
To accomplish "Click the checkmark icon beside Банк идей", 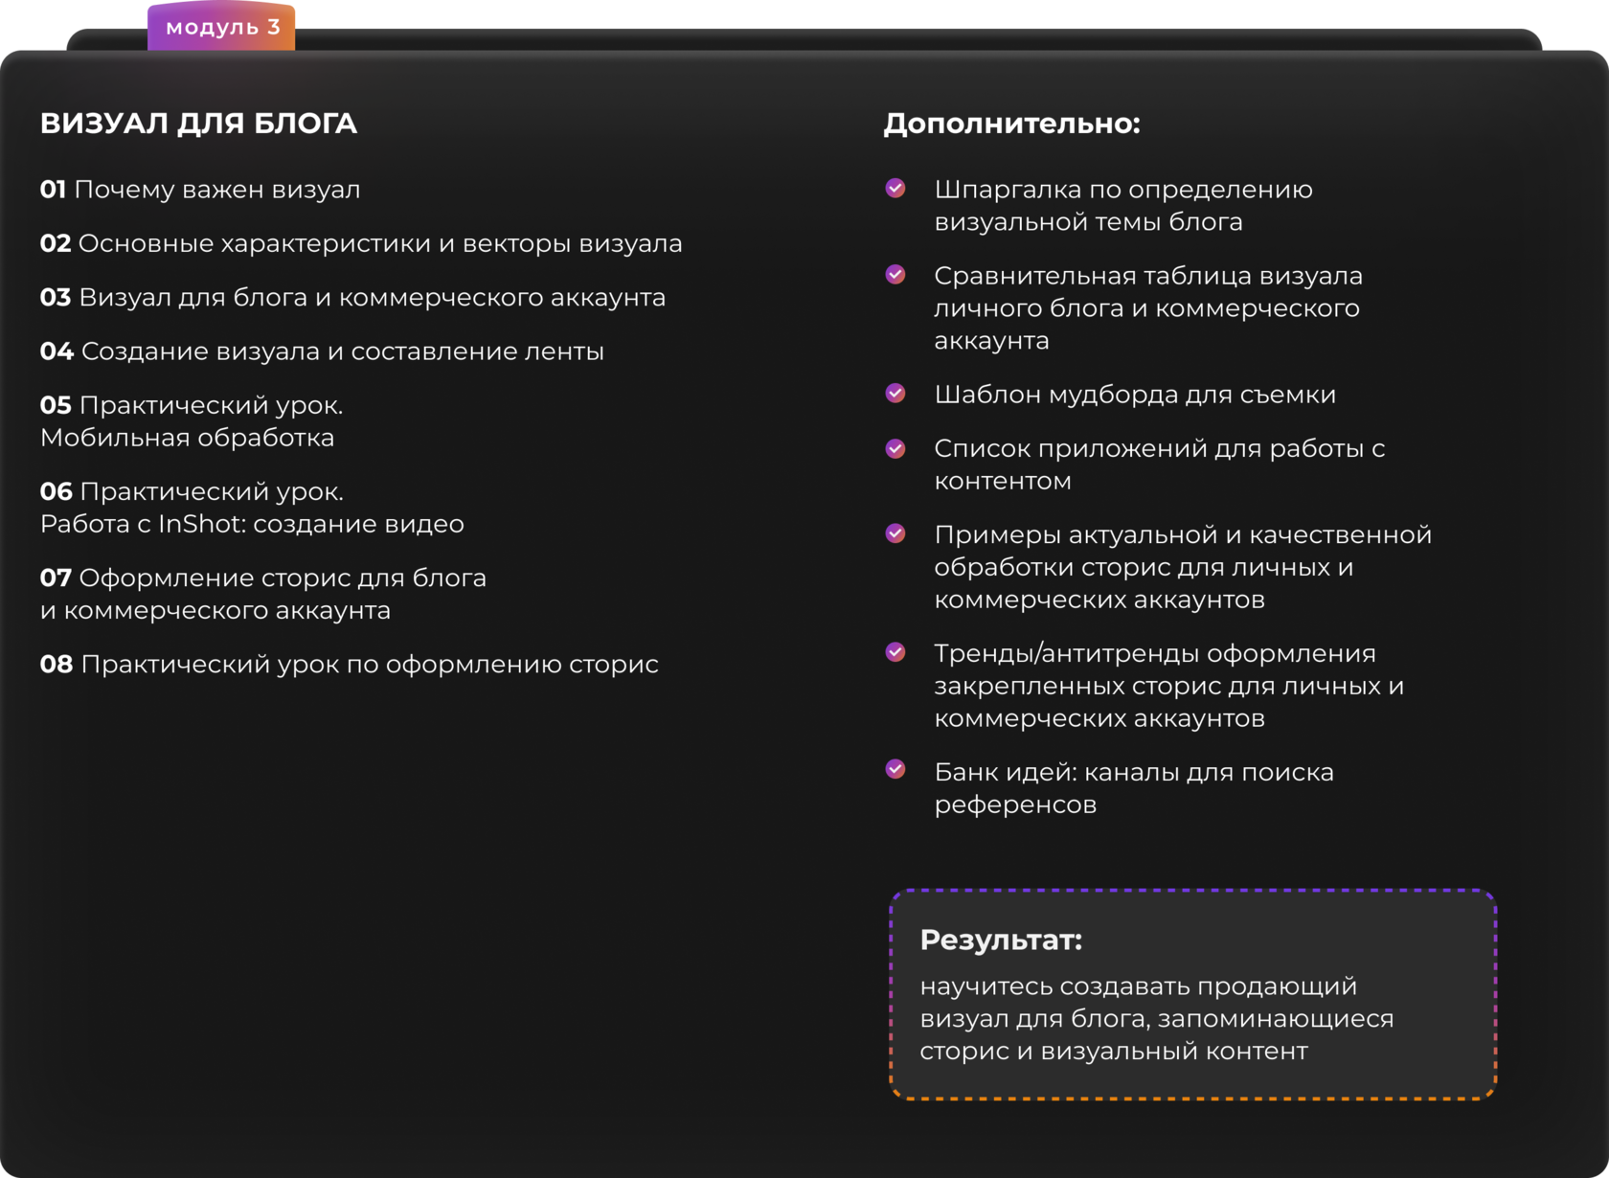I will pyautogui.click(x=895, y=769).
